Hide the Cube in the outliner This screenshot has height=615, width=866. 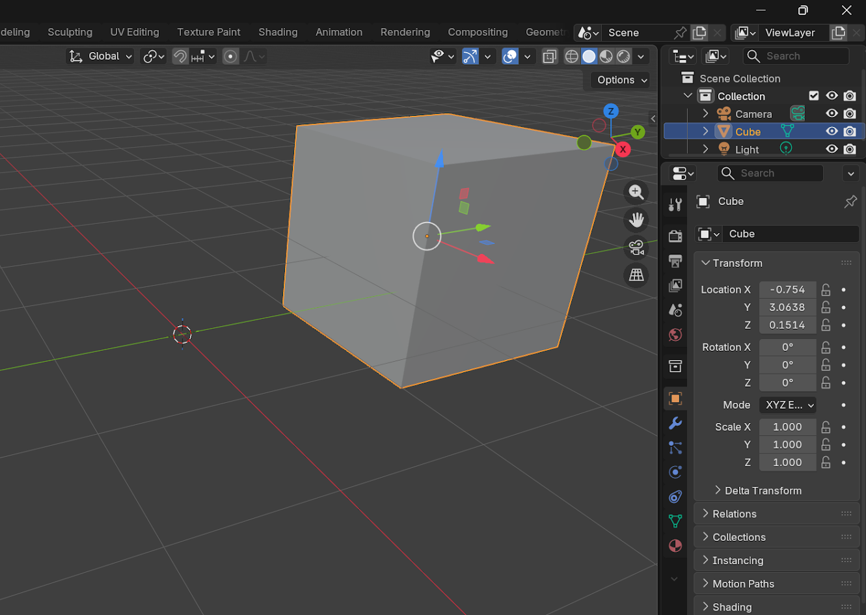[x=832, y=131]
